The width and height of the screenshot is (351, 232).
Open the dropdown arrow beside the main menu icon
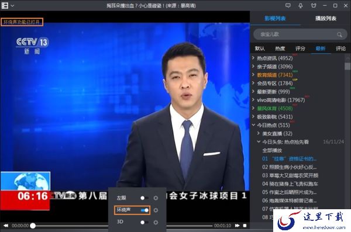tap(12, 6)
